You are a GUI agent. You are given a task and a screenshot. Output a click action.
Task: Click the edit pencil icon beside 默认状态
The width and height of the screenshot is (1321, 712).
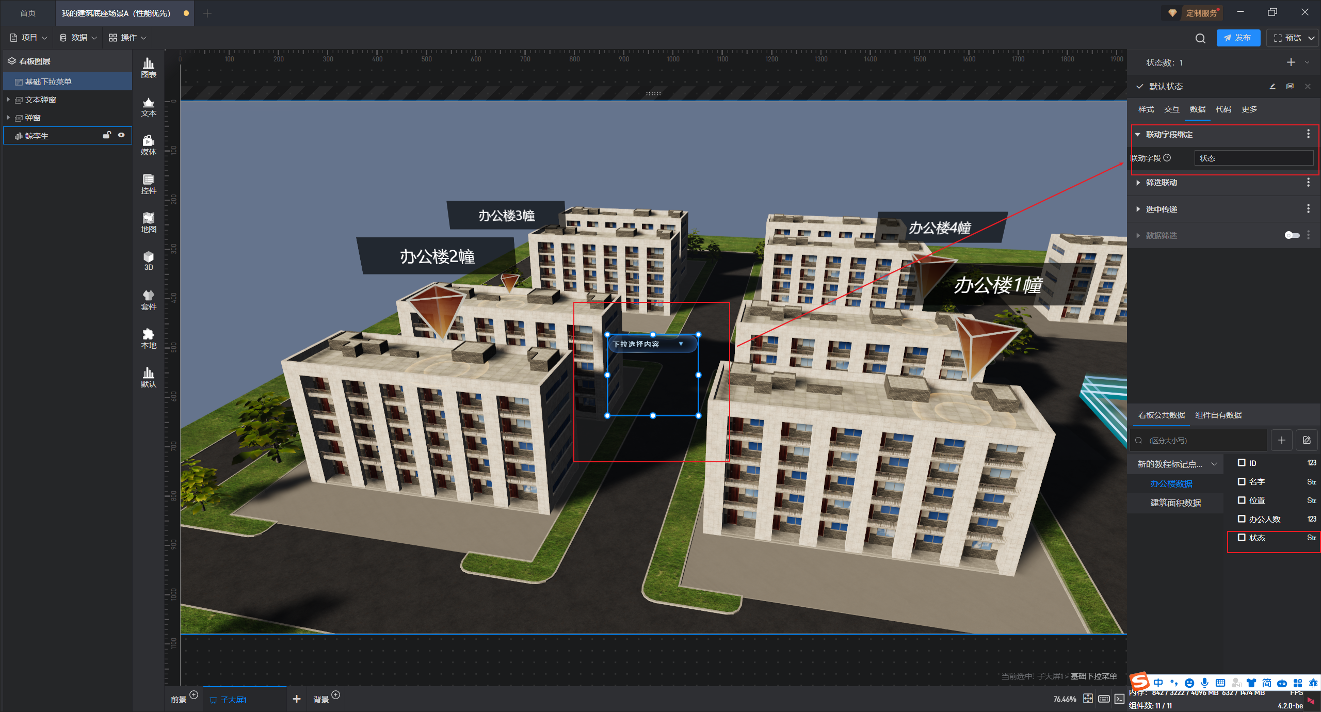[1272, 87]
